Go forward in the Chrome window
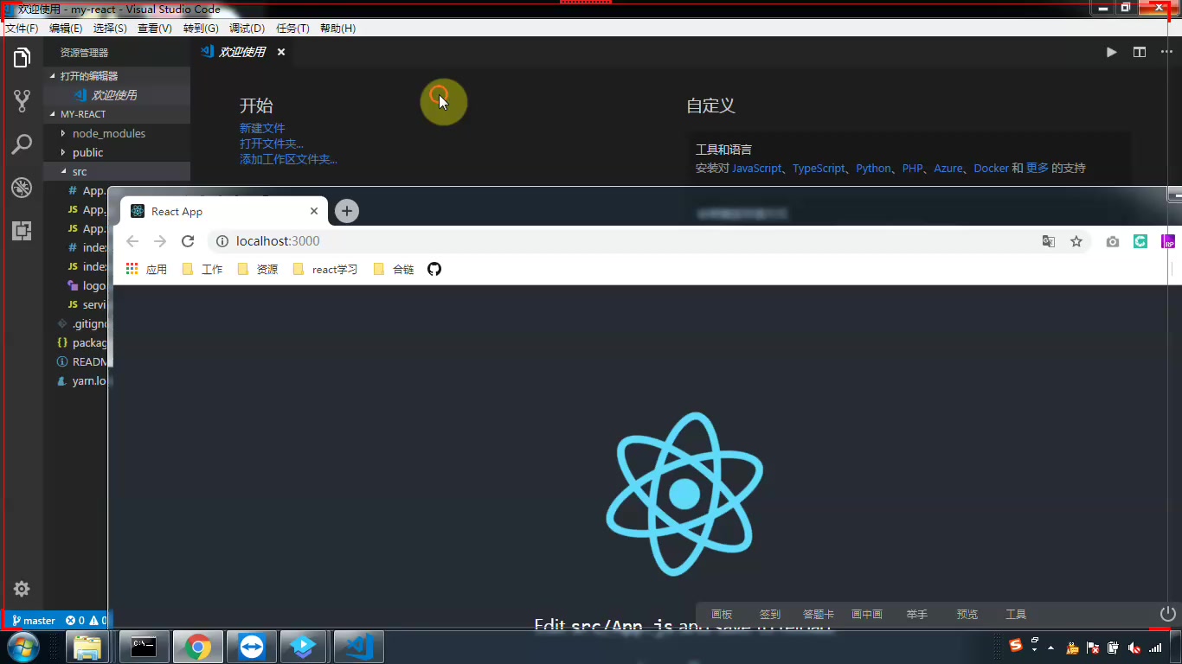This screenshot has width=1182, height=664. tap(160, 241)
